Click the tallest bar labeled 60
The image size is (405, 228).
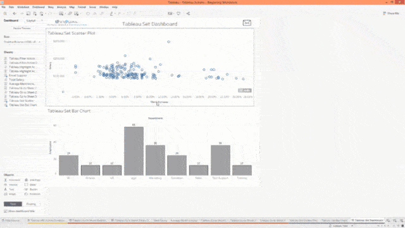[x=134, y=151]
